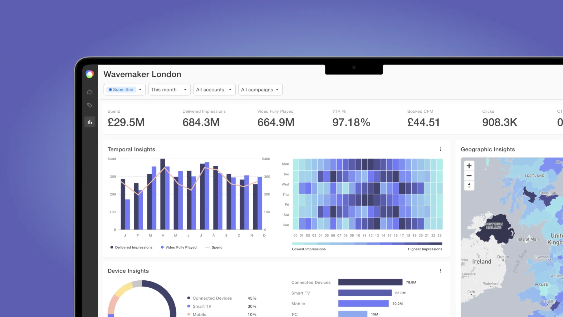
Task: Select the Home icon in the sidebar
Action: tap(90, 92)
